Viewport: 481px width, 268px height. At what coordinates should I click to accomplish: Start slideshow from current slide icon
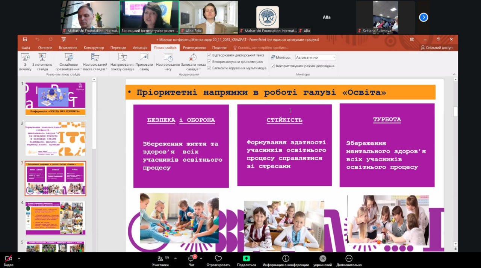[x=42, y=58]
